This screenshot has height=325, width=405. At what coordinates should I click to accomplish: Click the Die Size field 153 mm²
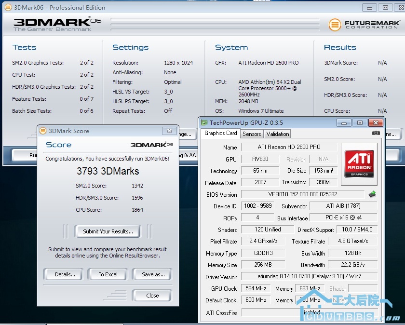[x=324, y=171]
